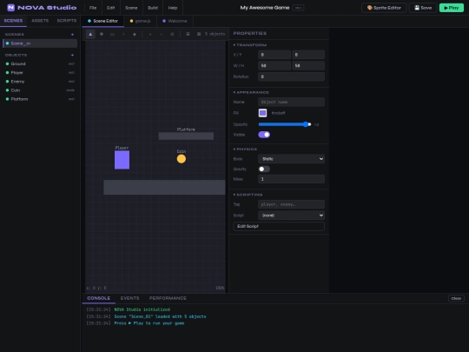This screenshot has width=469, height=352.
Task: Click the Save button
Action: coord(423,8)
